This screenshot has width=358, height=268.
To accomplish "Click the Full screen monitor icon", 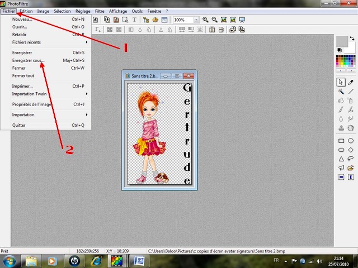I will click(x=242, y=20).
